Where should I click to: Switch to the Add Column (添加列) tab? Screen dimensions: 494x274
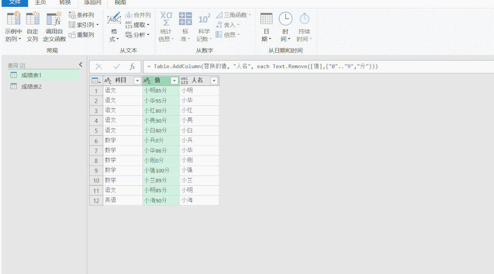[92, 3]
